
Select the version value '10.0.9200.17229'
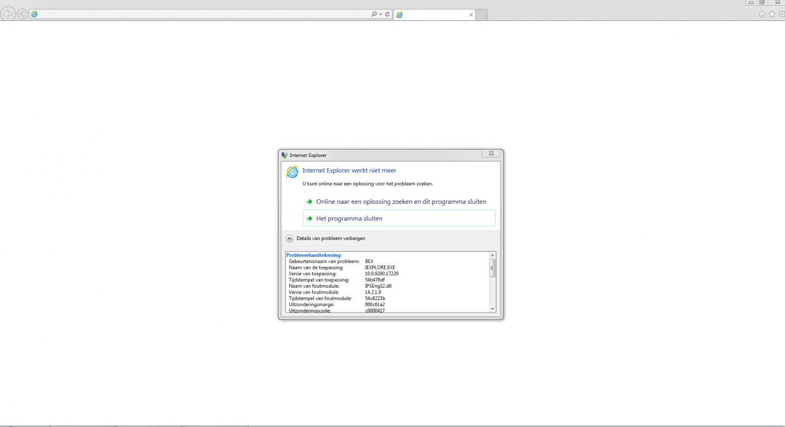pyautogui.click(x=381, y=273)
